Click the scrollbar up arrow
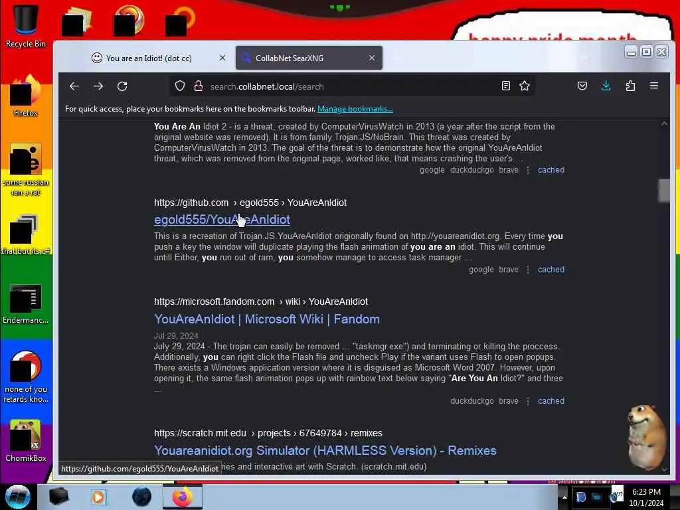 pyautogui.click(x=664, y=124)
